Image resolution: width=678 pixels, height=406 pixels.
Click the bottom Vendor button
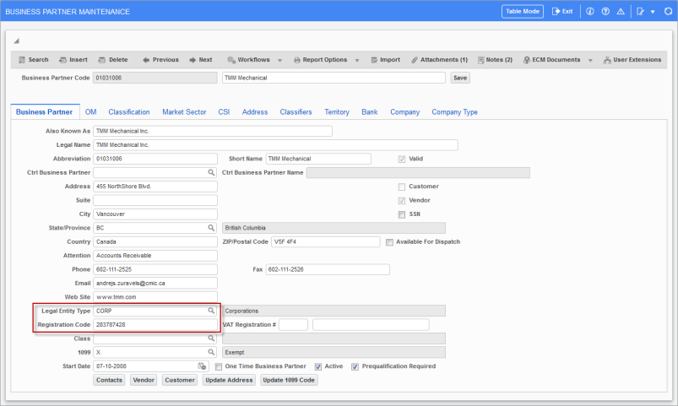point(144,380)
